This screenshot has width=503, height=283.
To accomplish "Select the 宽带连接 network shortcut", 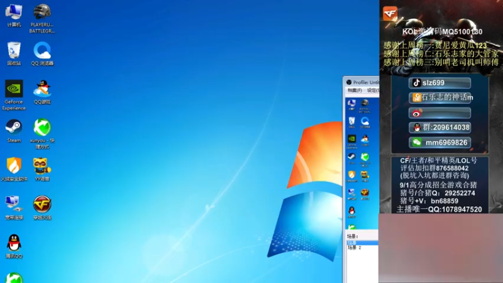I will tap(14, 208).
